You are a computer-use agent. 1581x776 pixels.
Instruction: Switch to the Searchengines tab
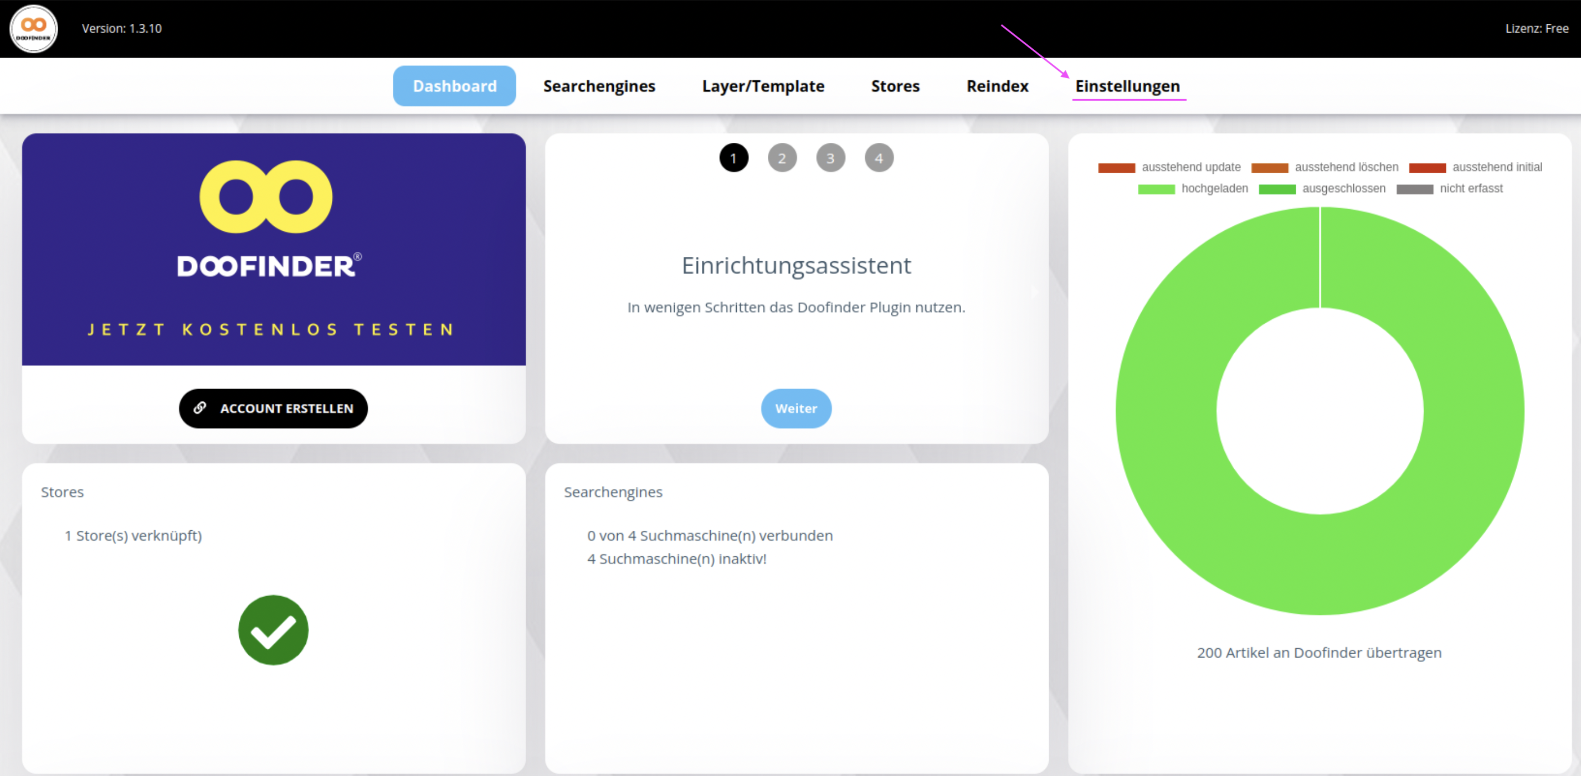click(599, 86)
